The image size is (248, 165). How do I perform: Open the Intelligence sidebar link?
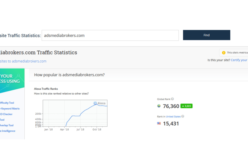click(8, 131)
